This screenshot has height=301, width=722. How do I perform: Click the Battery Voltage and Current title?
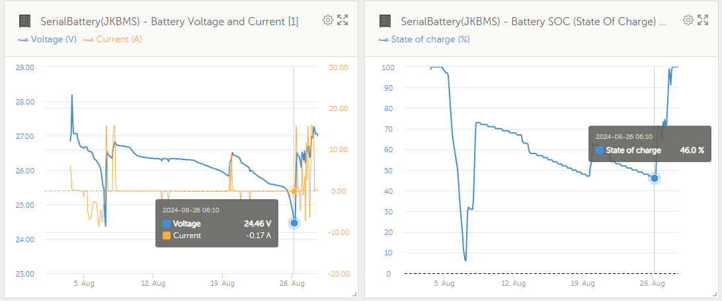169,21
